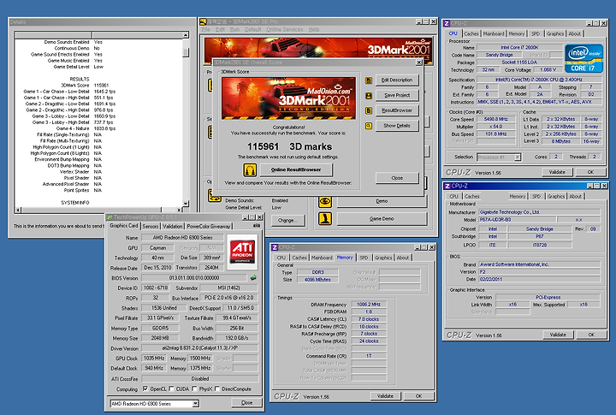Click the GPU-Z screenshot camera icon
The width and height of the screenshot is (616, 415).
[256, 226]
